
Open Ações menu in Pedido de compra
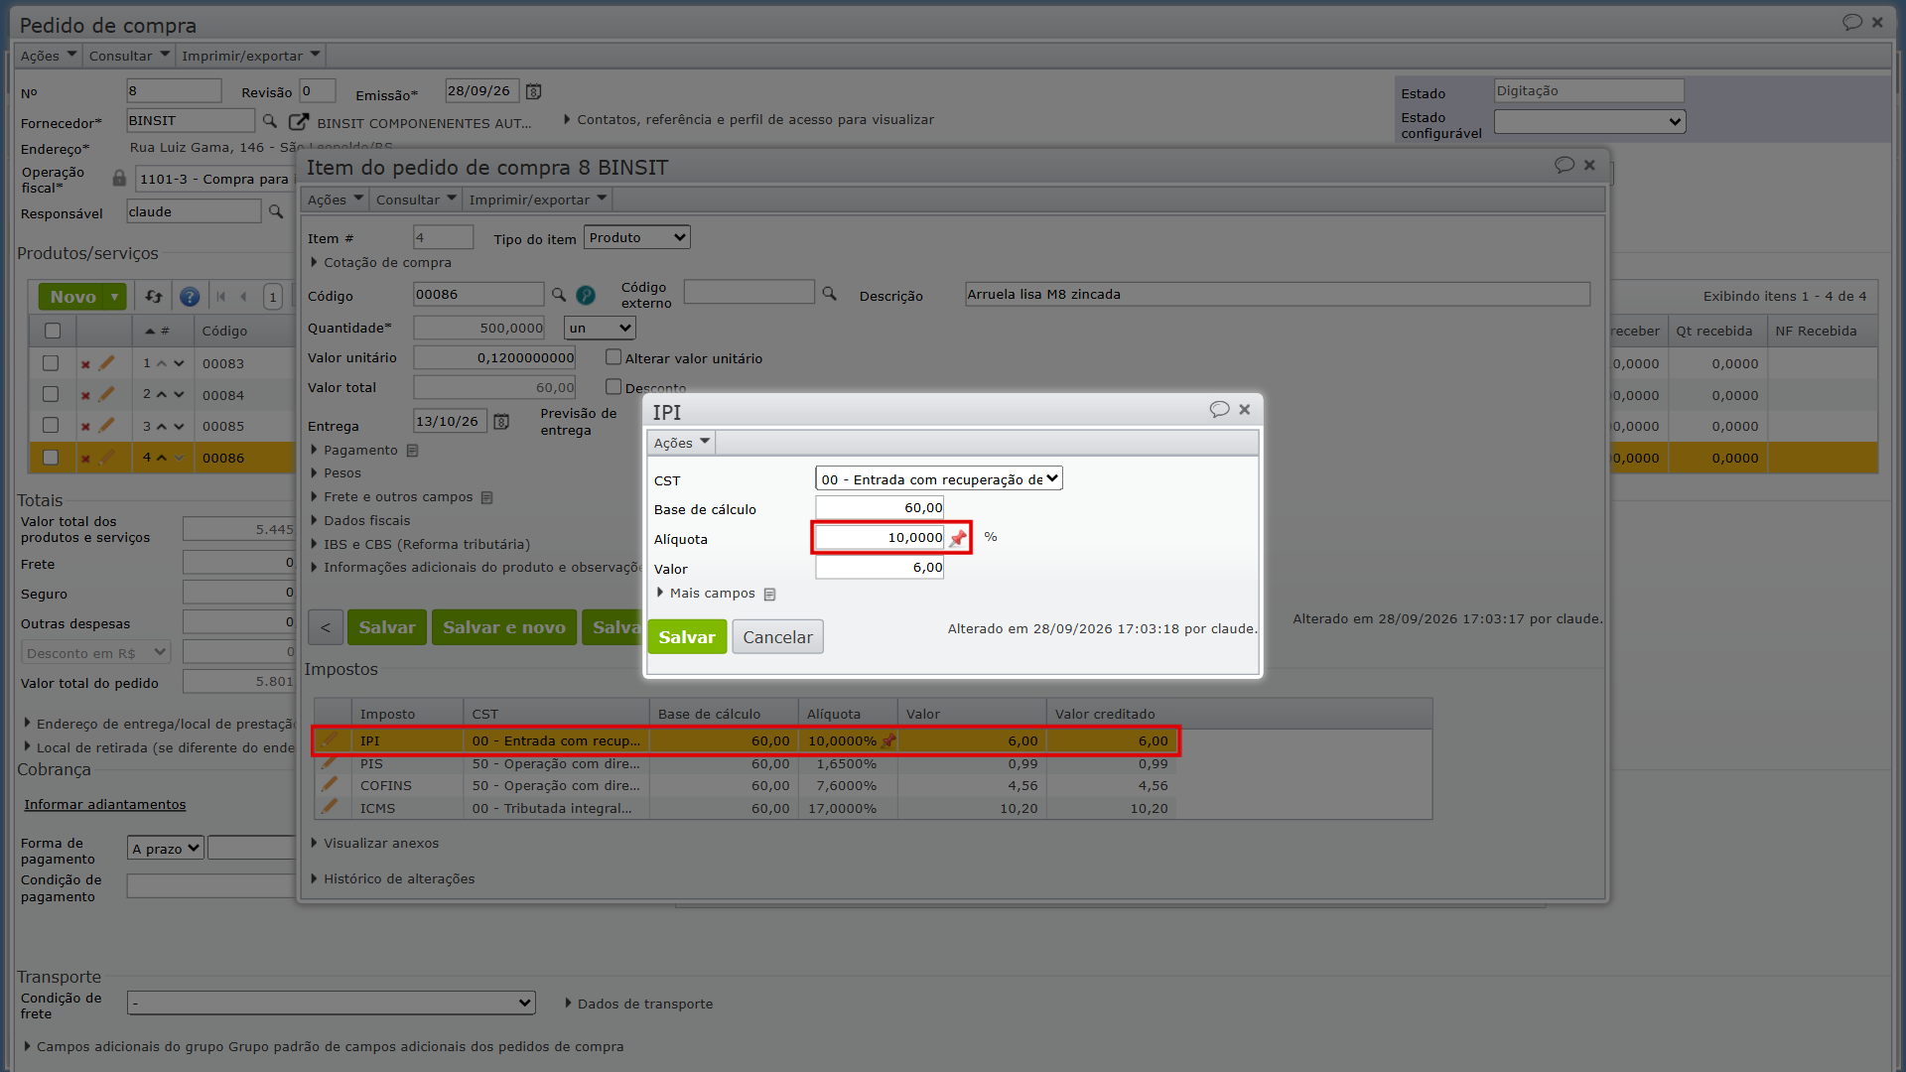48,56
